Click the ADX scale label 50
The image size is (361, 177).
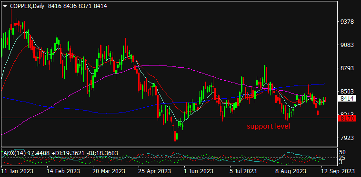click(343, 152)
